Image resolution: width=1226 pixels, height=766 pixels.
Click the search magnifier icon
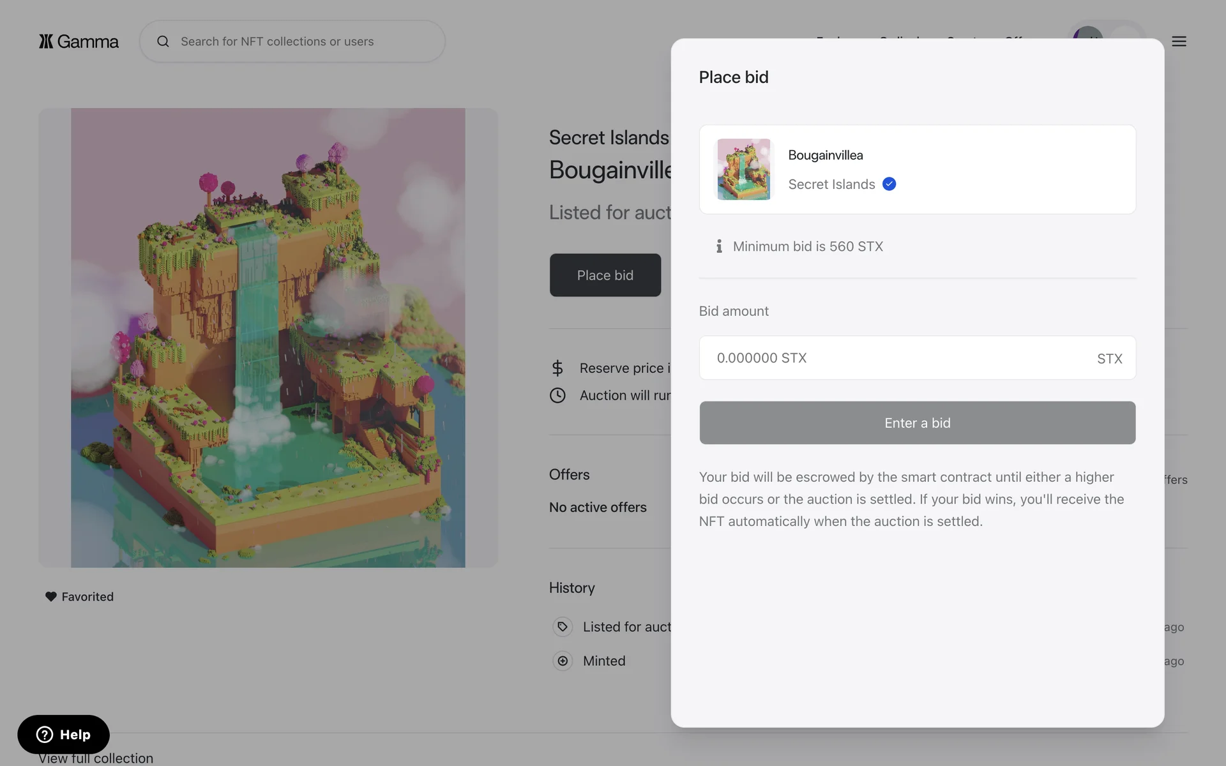point(163,41)
